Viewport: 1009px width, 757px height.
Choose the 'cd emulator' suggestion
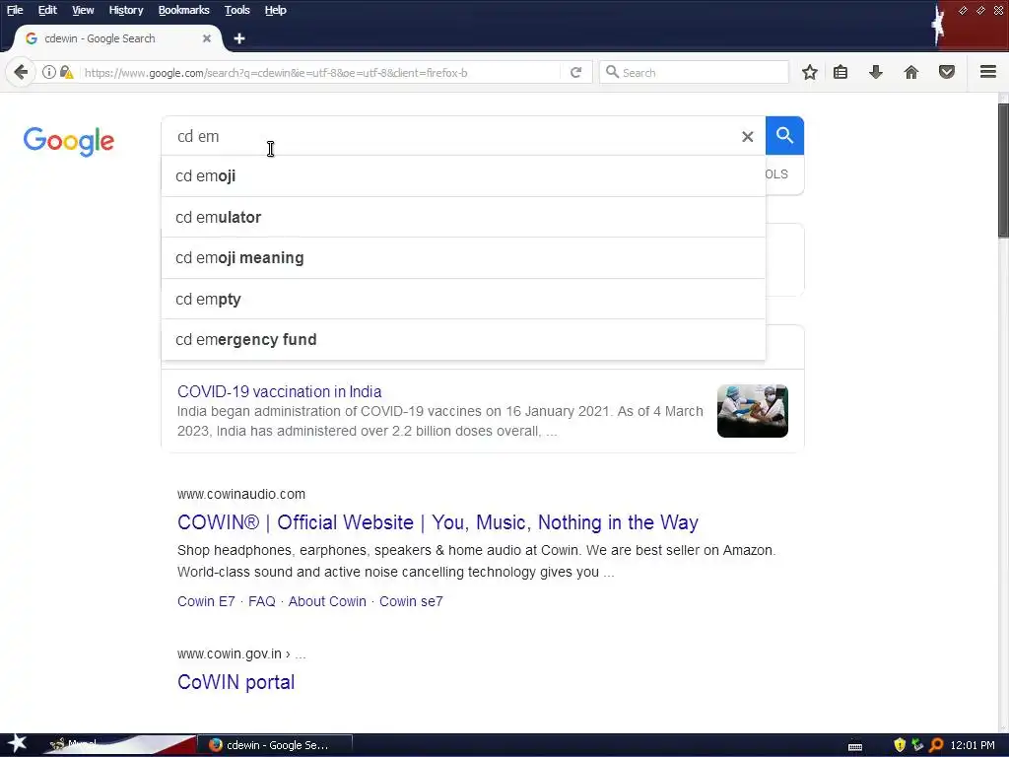pyautogui.click(x=463, y=217)
